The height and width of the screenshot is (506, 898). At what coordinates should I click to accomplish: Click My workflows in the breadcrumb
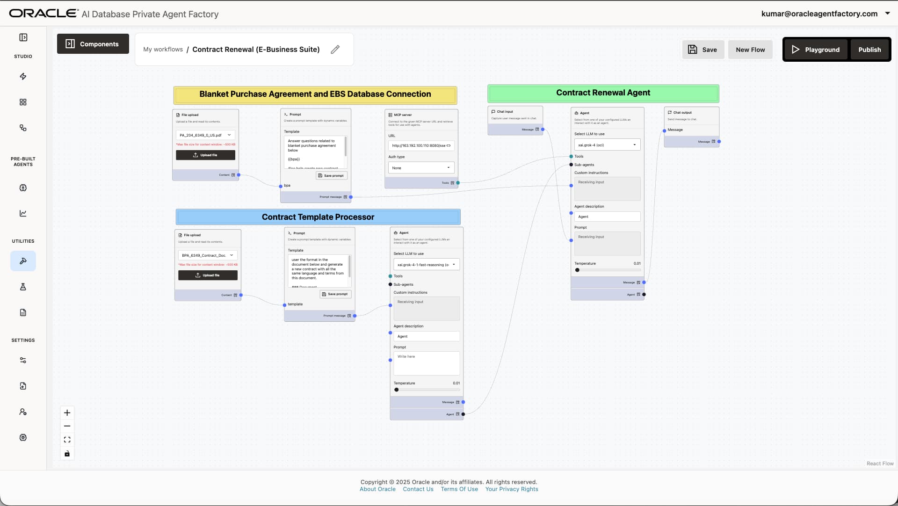(163, 49)
